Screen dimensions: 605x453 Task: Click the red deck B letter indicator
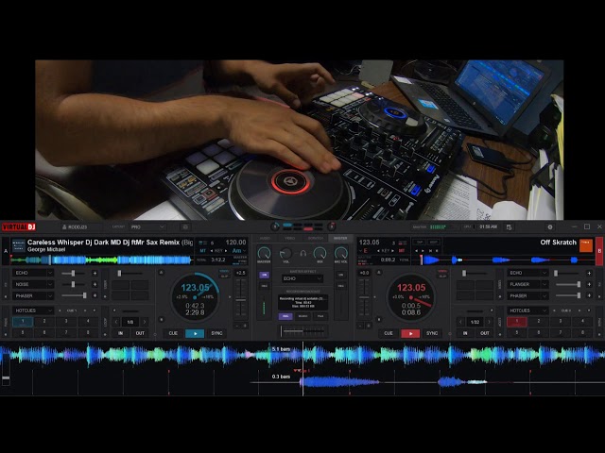599,251
